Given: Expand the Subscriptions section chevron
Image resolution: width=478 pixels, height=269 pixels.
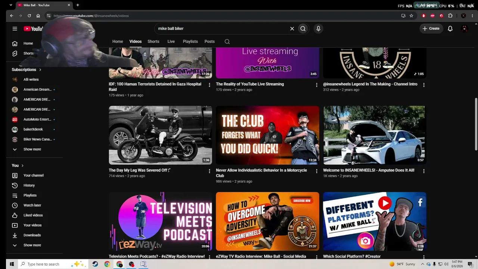Looking at the screenshot, I should [40, 69].
